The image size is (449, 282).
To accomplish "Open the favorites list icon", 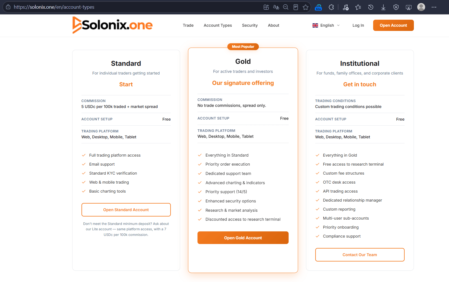I will pos(358,7).
